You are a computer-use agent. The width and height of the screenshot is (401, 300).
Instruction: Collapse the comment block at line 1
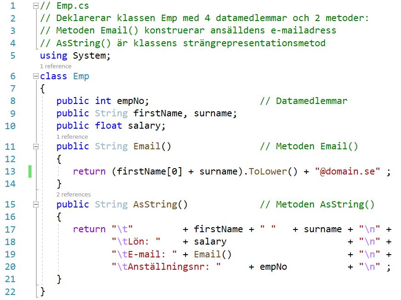click(x=36, y=6)
